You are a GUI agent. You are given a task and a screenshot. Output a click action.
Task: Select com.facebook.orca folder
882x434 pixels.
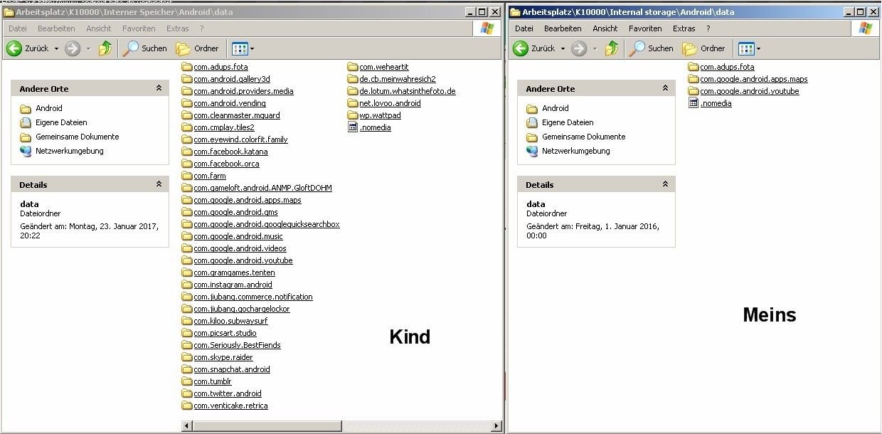coord(220,164)
